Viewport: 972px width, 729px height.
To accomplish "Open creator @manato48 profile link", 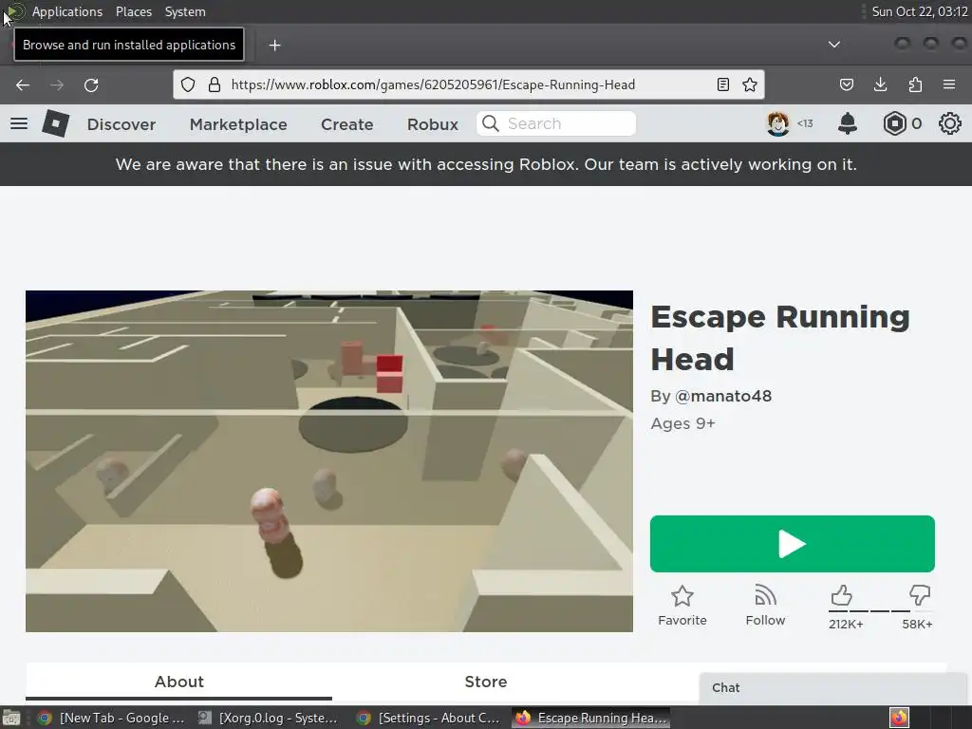I will click(722, 396).
